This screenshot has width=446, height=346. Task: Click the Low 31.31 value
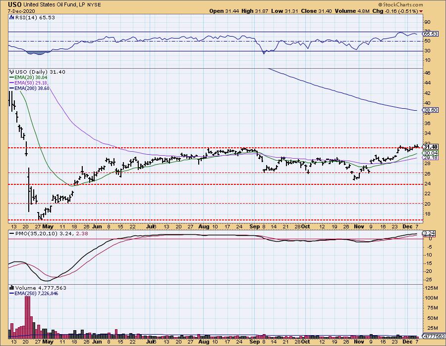coord(284,11)
